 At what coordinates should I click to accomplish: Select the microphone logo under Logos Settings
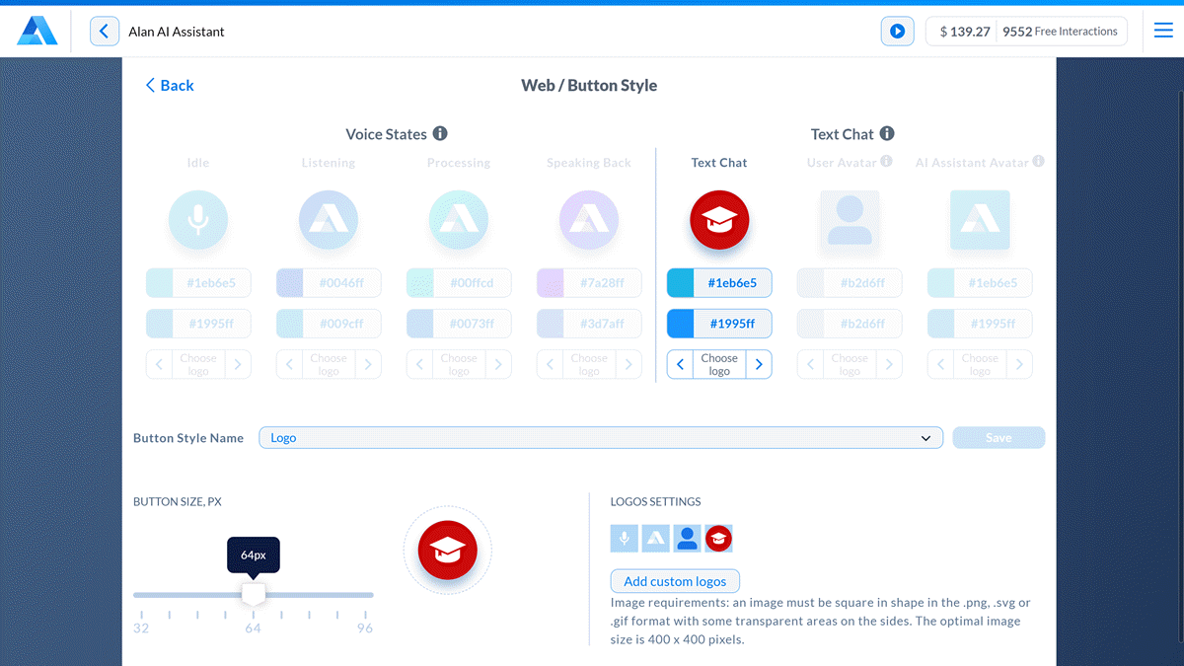(x=624, y=538)
